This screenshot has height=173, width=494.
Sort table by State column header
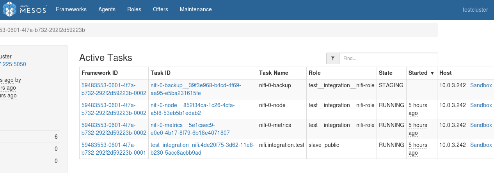click(x=386, y=73)
